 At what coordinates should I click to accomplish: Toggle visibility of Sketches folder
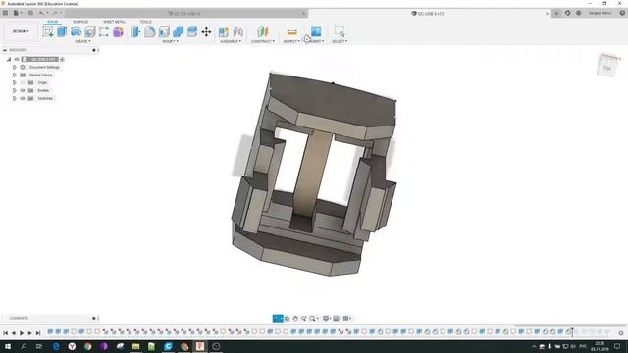point(23,98)
